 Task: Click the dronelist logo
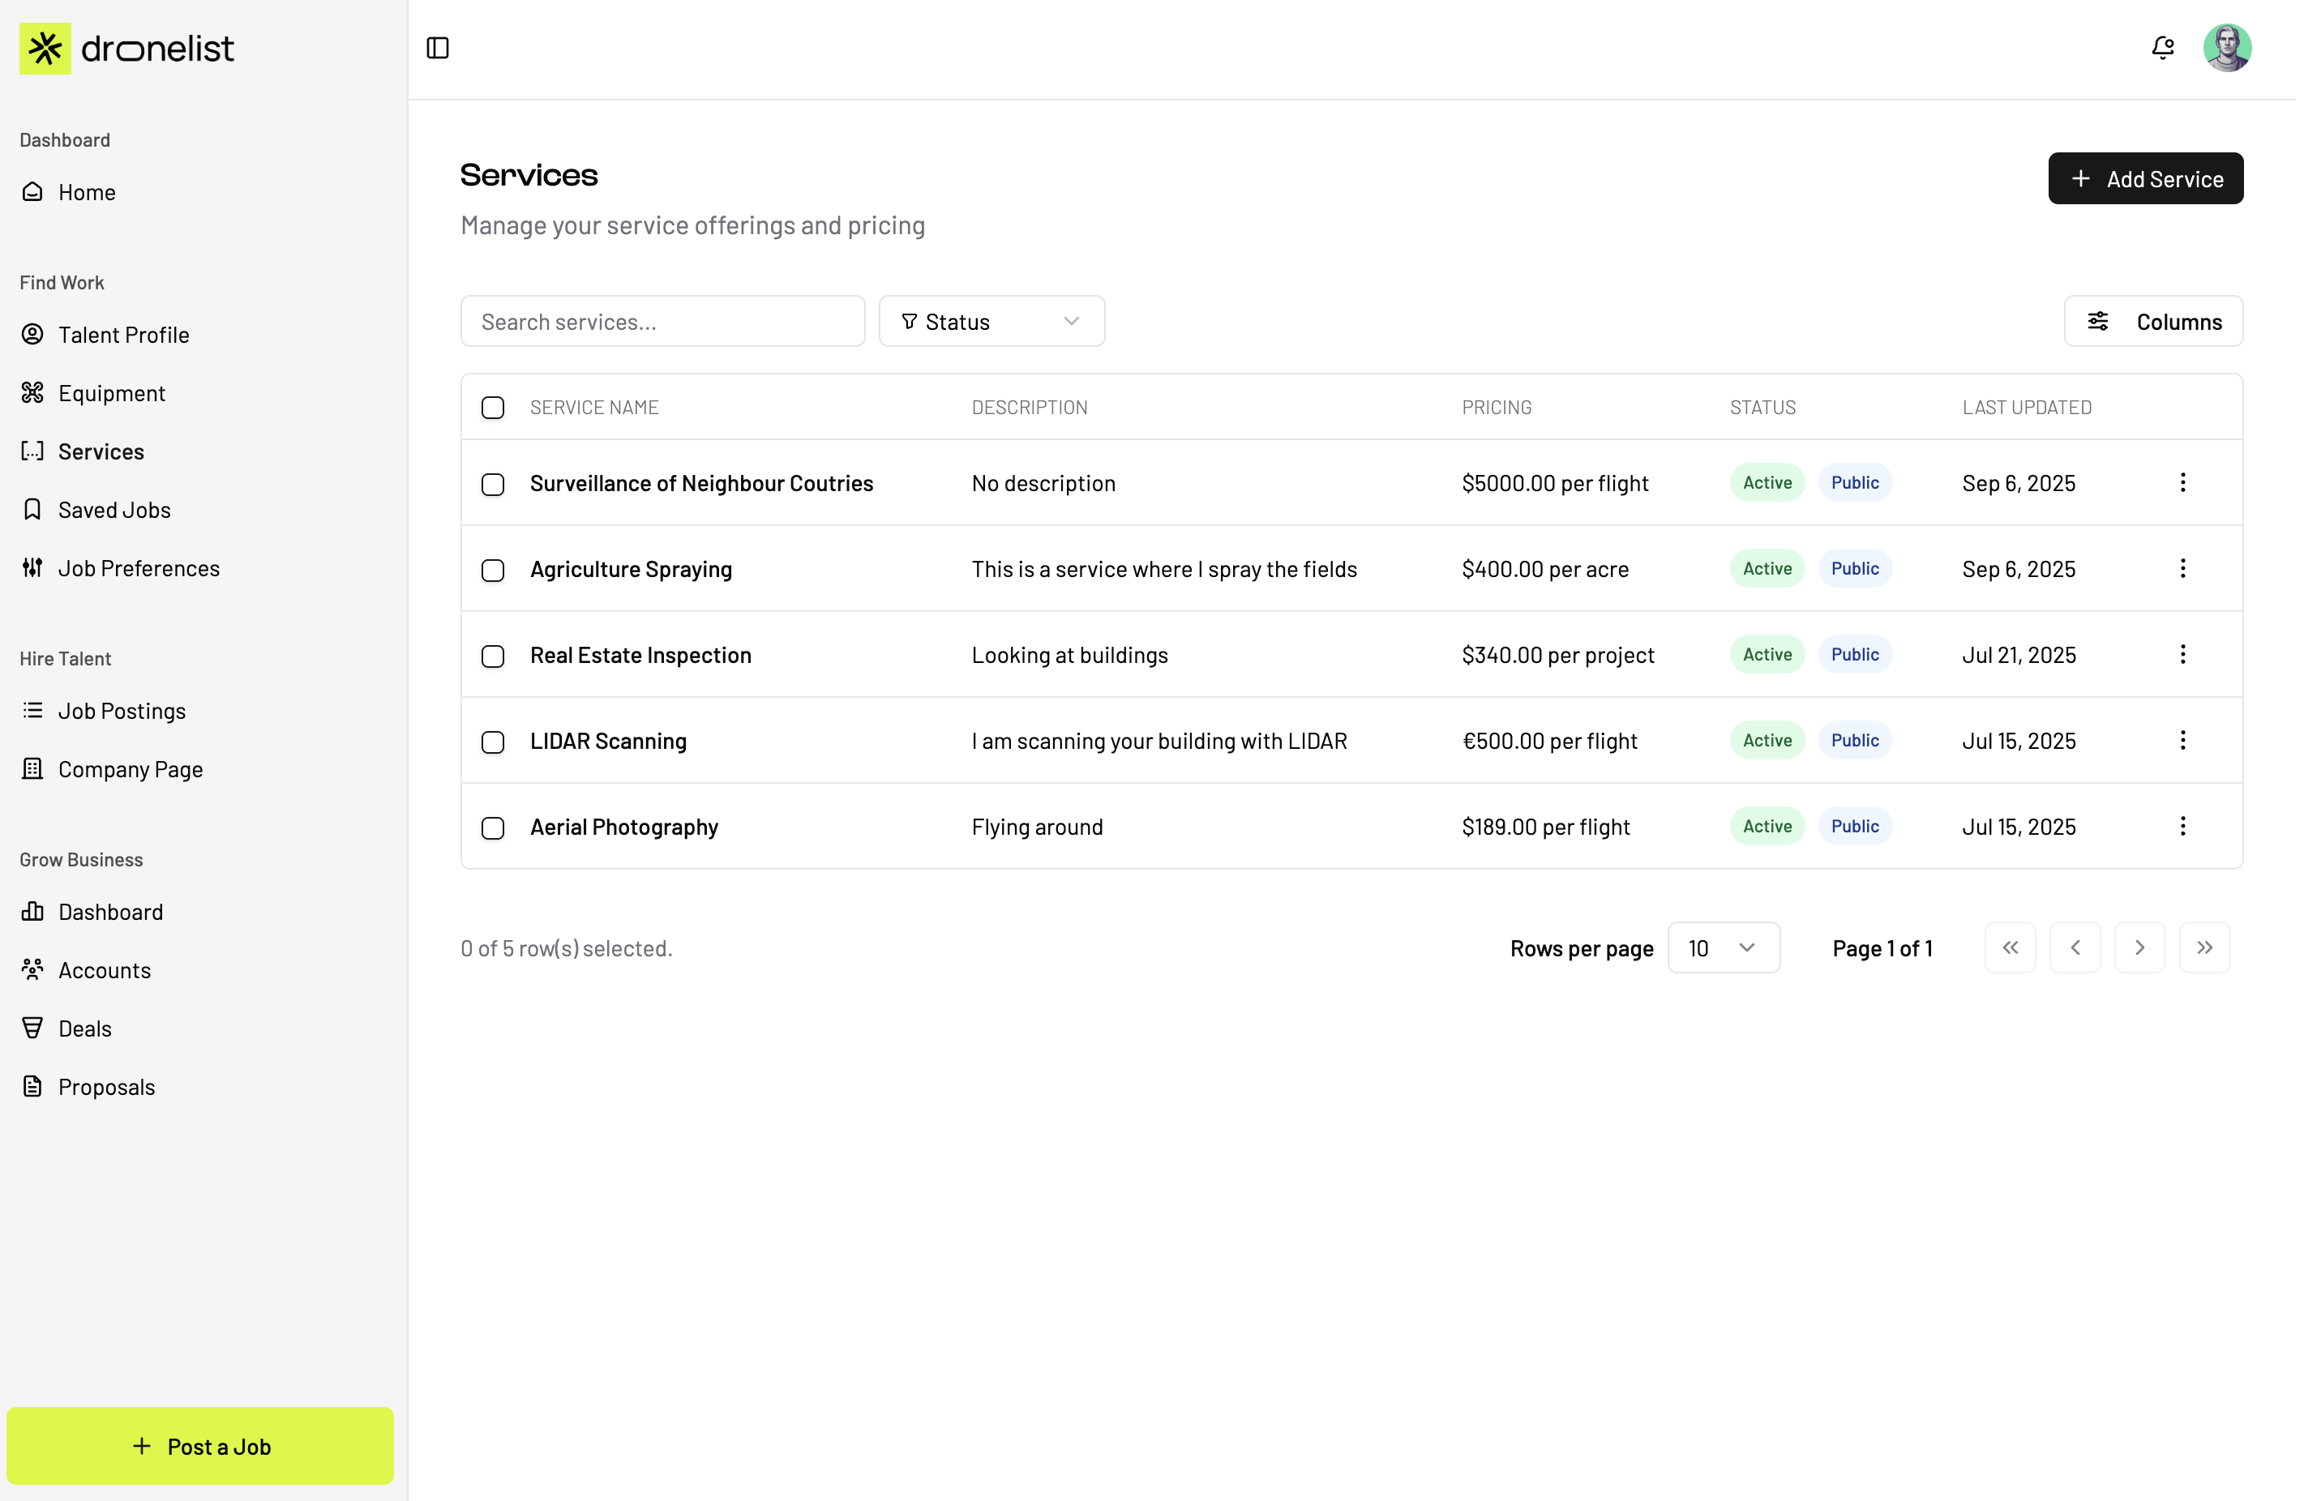[x=126, y=48]
